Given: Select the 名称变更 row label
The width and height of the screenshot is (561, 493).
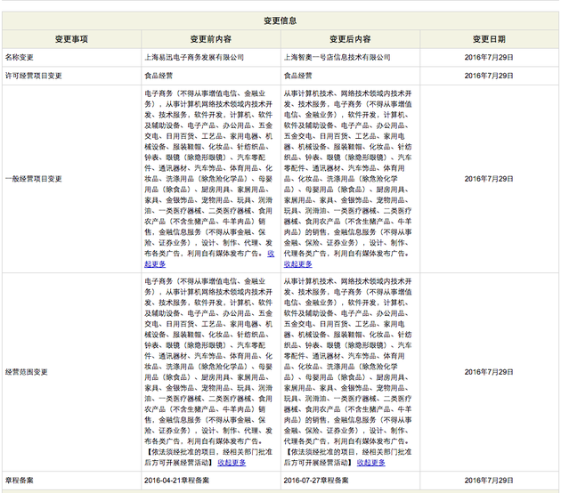Looking at the screenshot, I should click(x=20, y=58).
